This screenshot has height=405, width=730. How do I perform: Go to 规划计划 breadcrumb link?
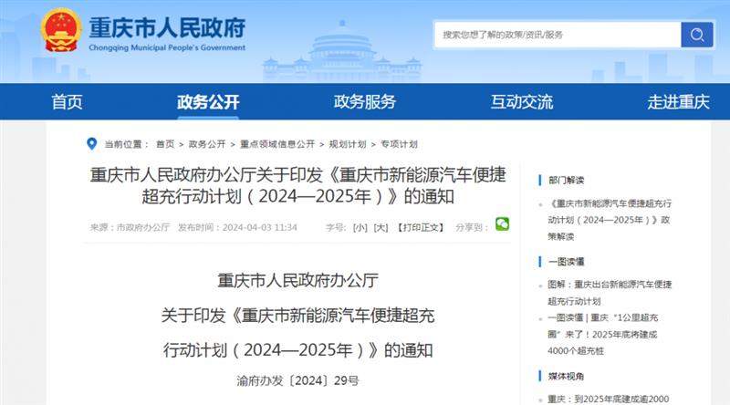(348, 144)
